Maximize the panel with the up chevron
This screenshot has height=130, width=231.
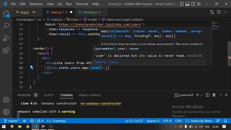pyautogui.click(x=221, y=95)
